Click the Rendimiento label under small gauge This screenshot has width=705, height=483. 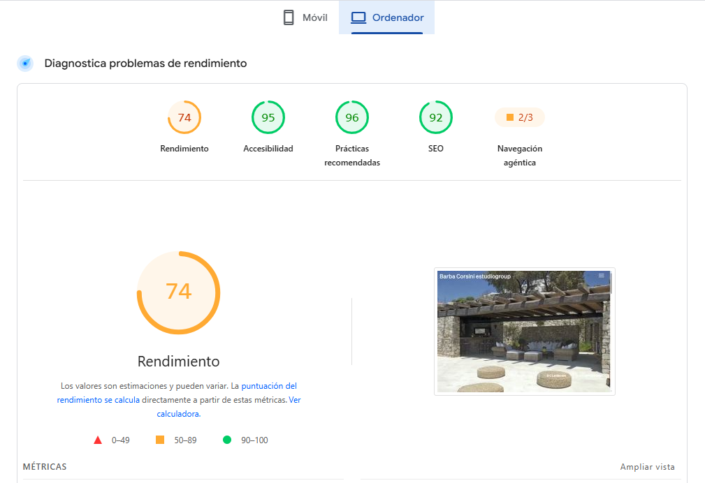(x=184, y=148)
